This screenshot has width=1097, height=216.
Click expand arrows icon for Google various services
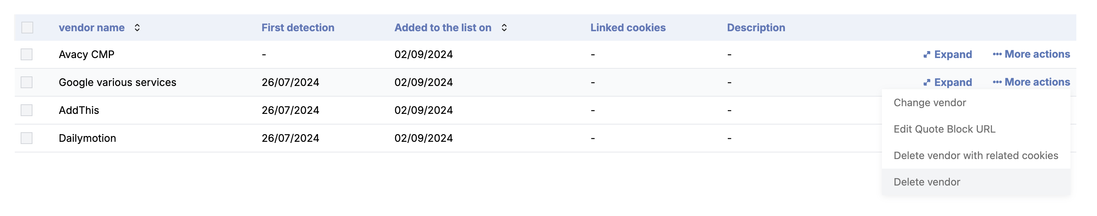[927, 82]
